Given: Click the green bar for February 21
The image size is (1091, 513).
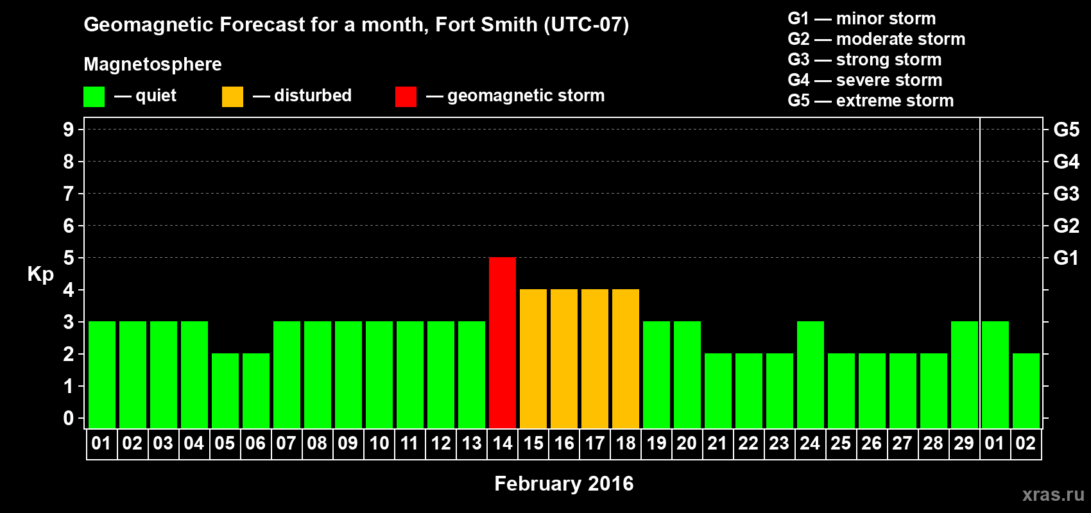Looking at the screenshot, I should (718, 391).
